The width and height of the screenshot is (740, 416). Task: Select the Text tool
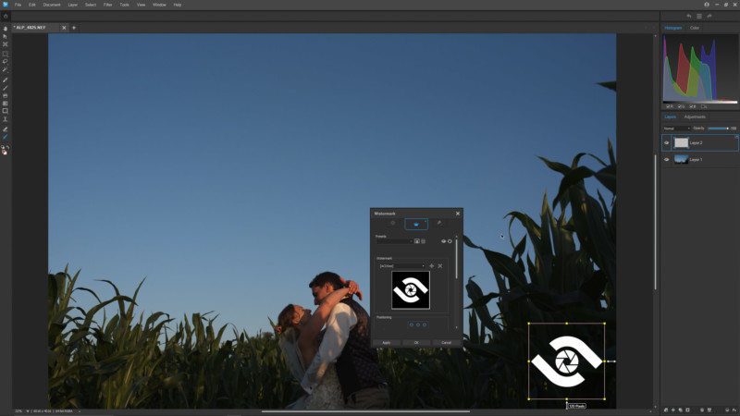tap(6, 119)
